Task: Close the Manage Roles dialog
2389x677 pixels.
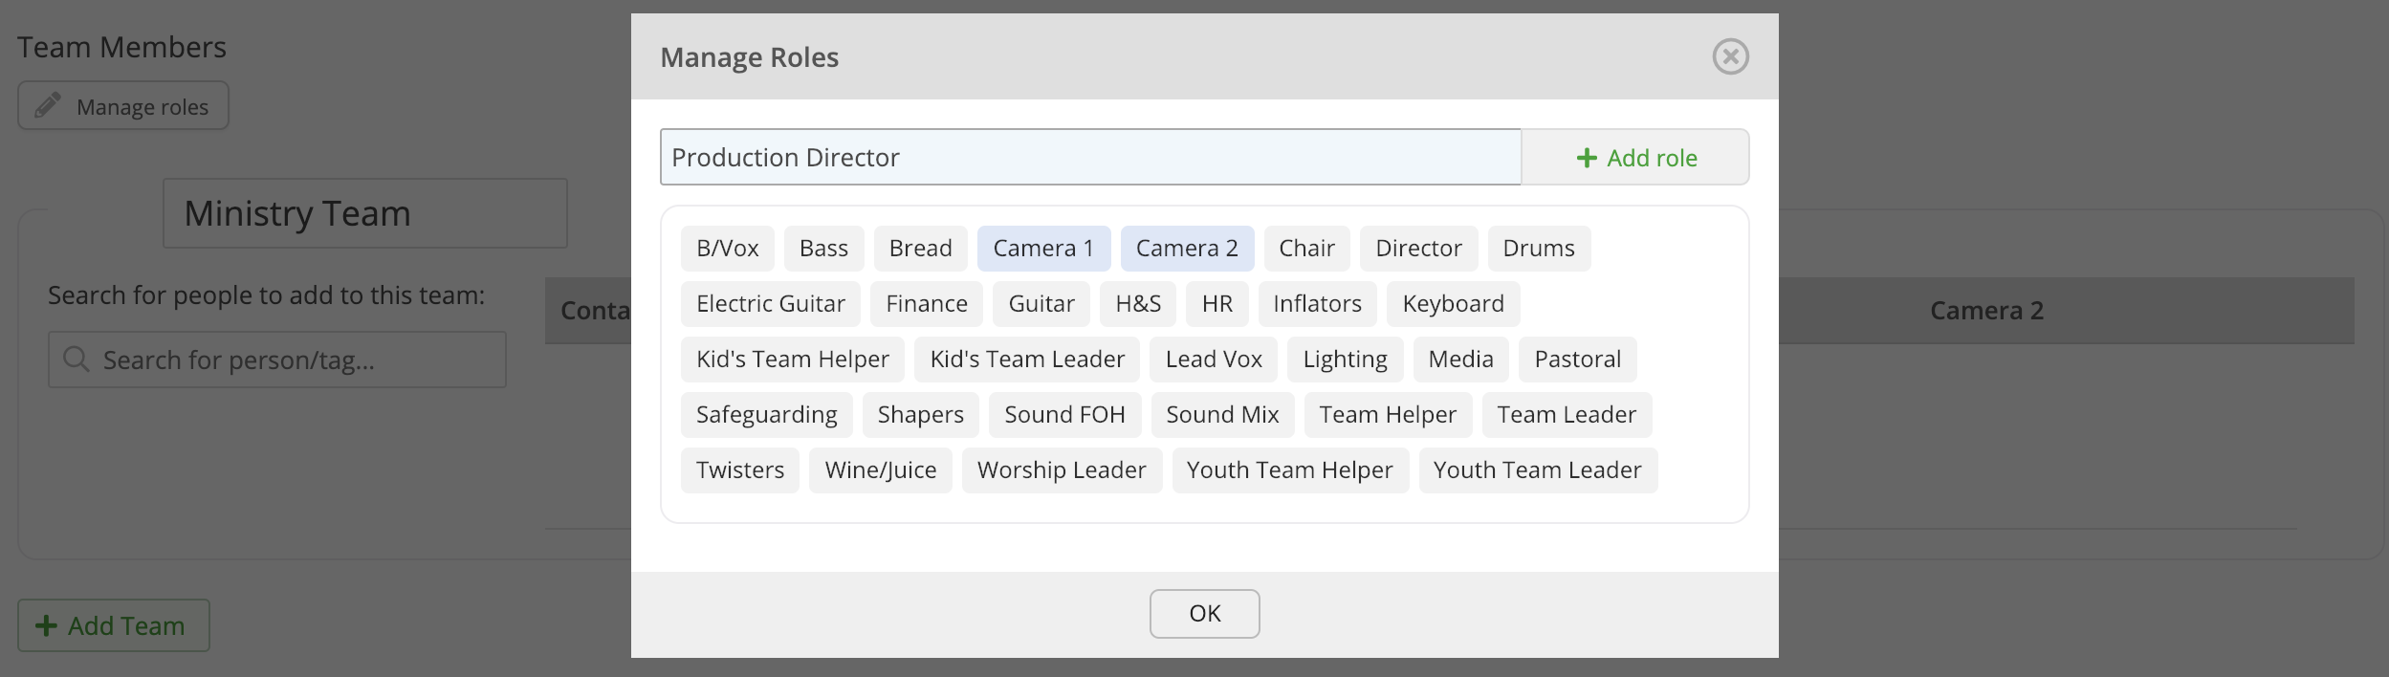Action: point(1730,56)
